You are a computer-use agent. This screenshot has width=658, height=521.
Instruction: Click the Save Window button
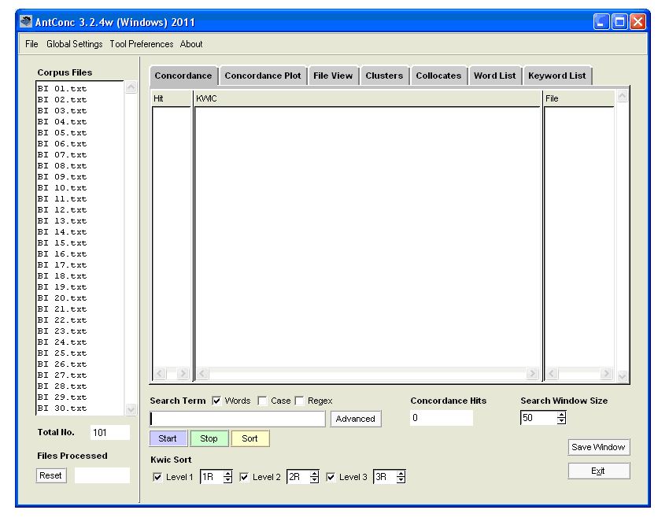click(x=598, y=447)
